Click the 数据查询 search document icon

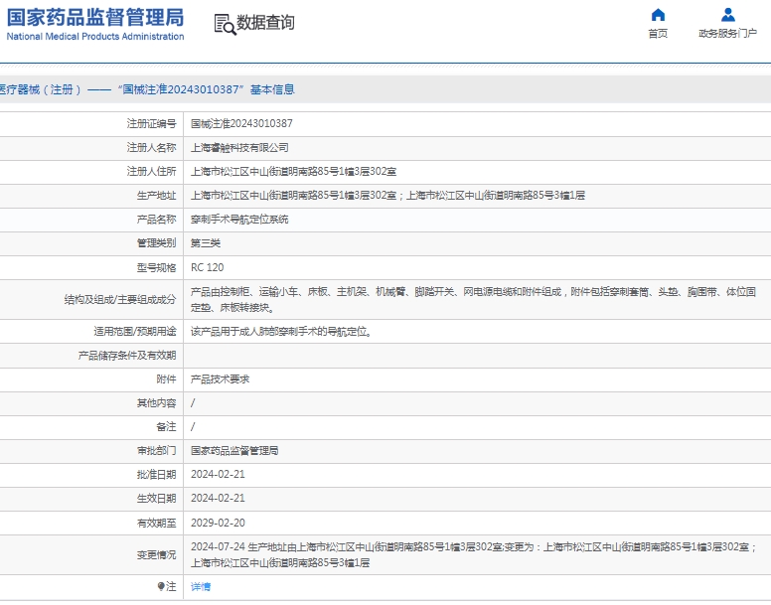(x=225, y=24)
